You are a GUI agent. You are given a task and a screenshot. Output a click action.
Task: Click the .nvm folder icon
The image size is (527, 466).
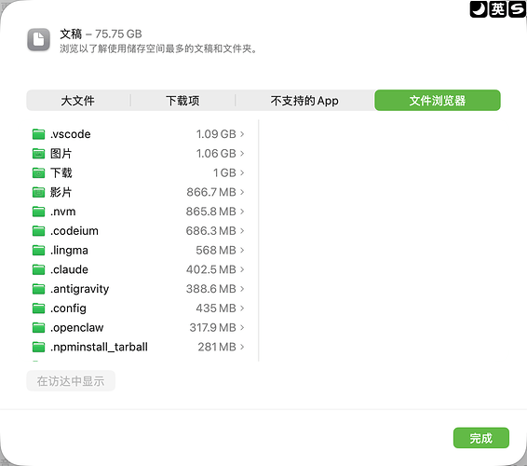pyautogui.click(x=39, y=212)
